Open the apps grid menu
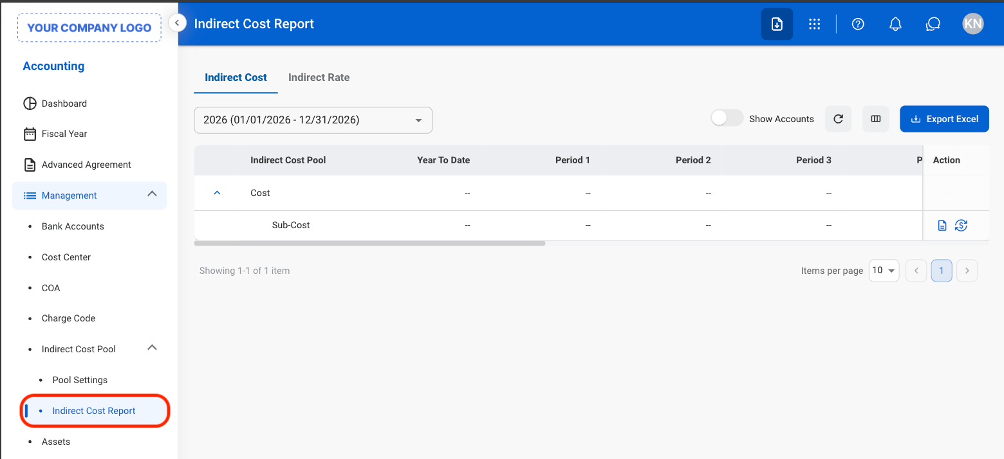Viewport: 1004px width, 459px height. click(x=814, y=24)
